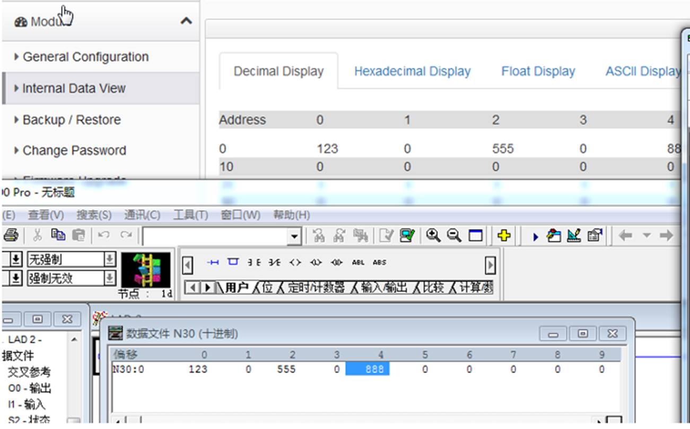Insert a new rung instruction icon
The width and height of the screenshot is (690, 429).
(213, 262)
